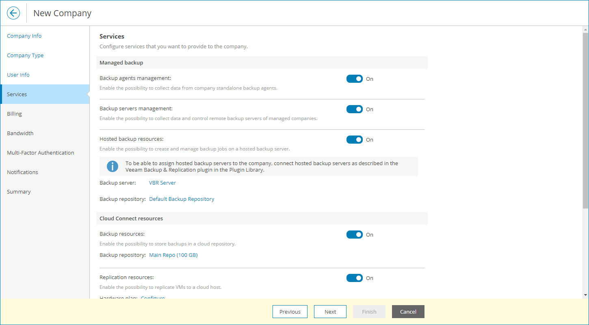Select the User Info step
The height and width of the screenshot is (325, 589).
[18, 75]
